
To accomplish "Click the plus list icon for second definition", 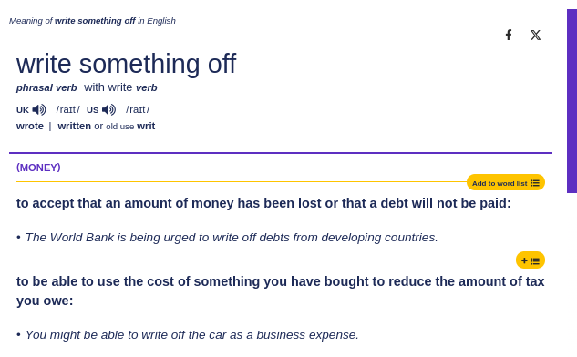I will pyautogui.click(x=531, y=260).
